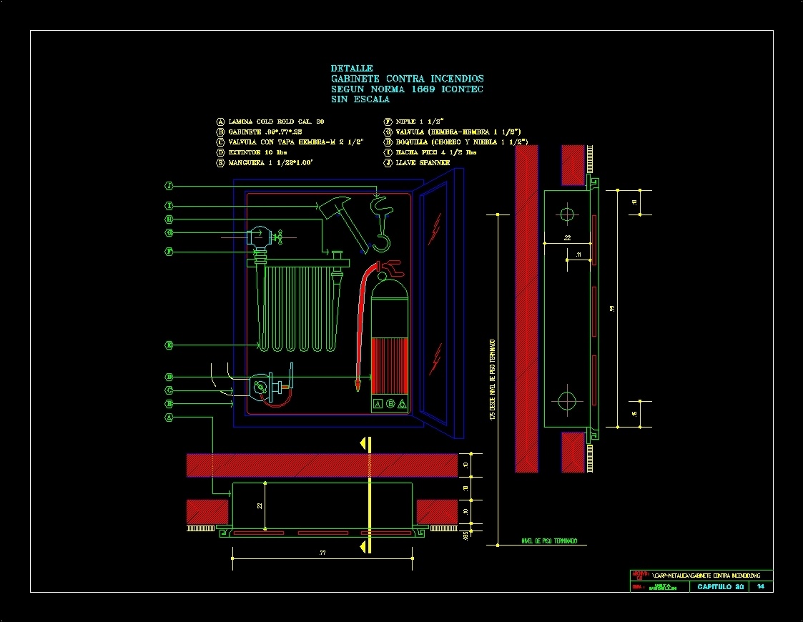Select callout bubble J at the top left
This screenshot has height=622, width=803.
(x=169, y=185)
